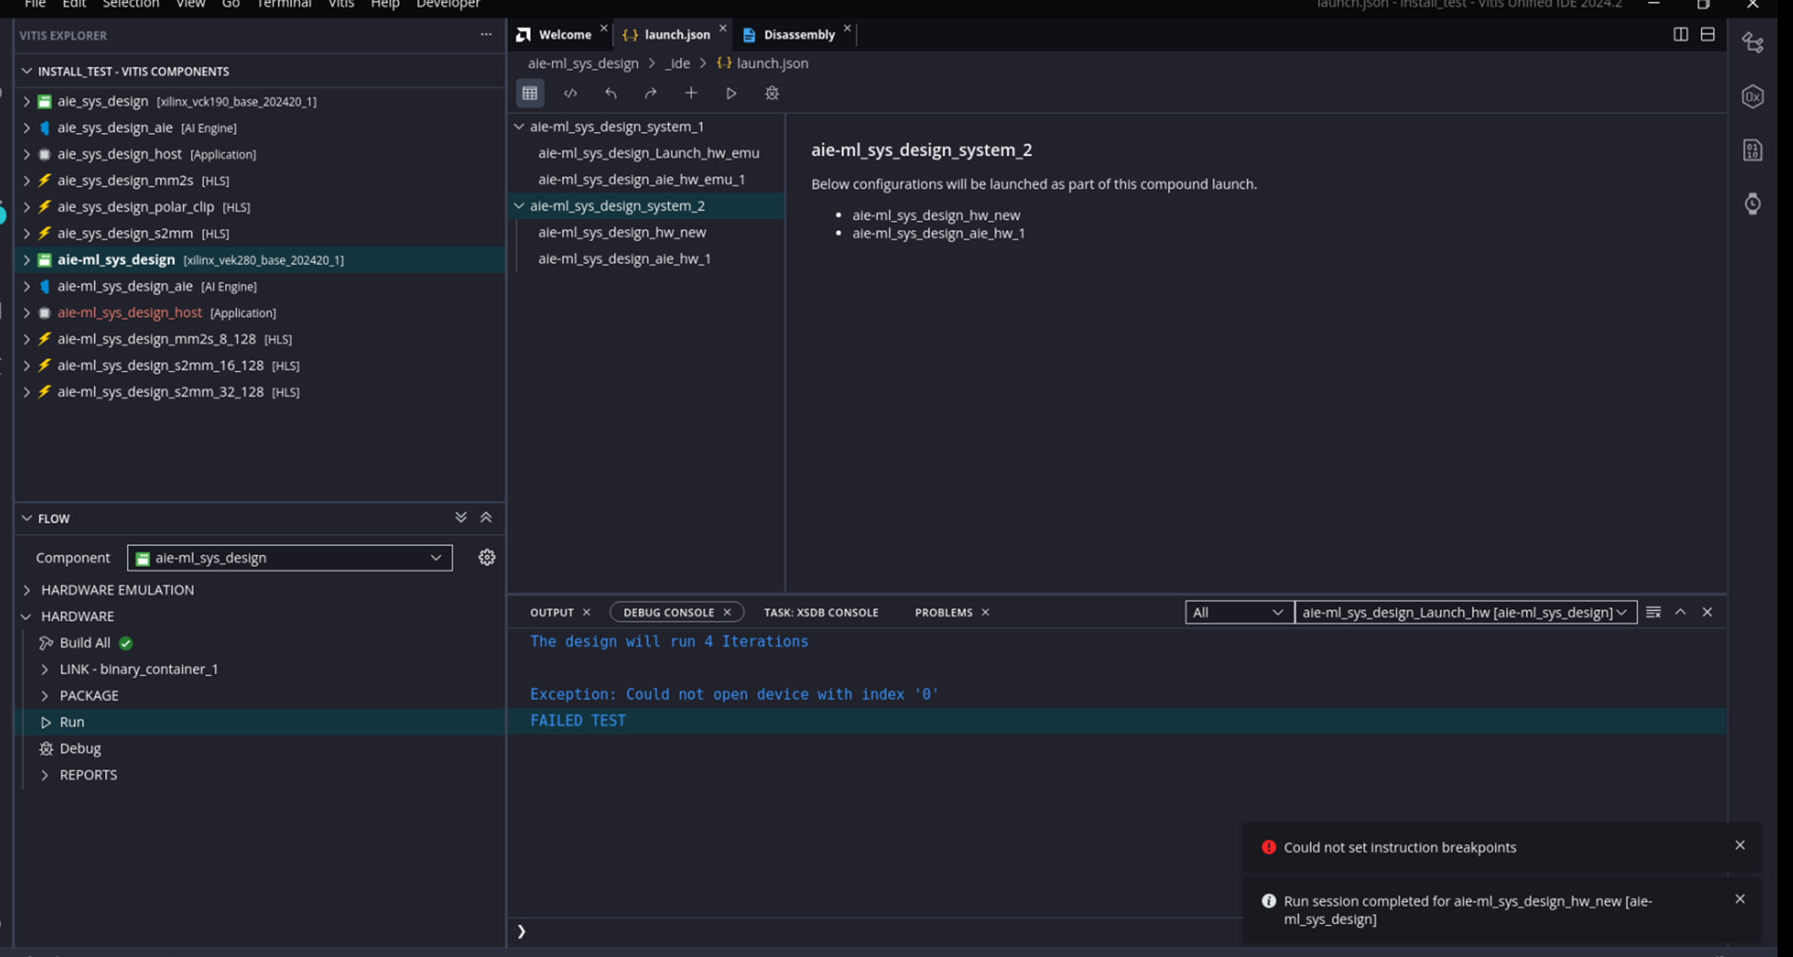
Task: Open launch debug settings with bug-gear icon
Action: 771,93
